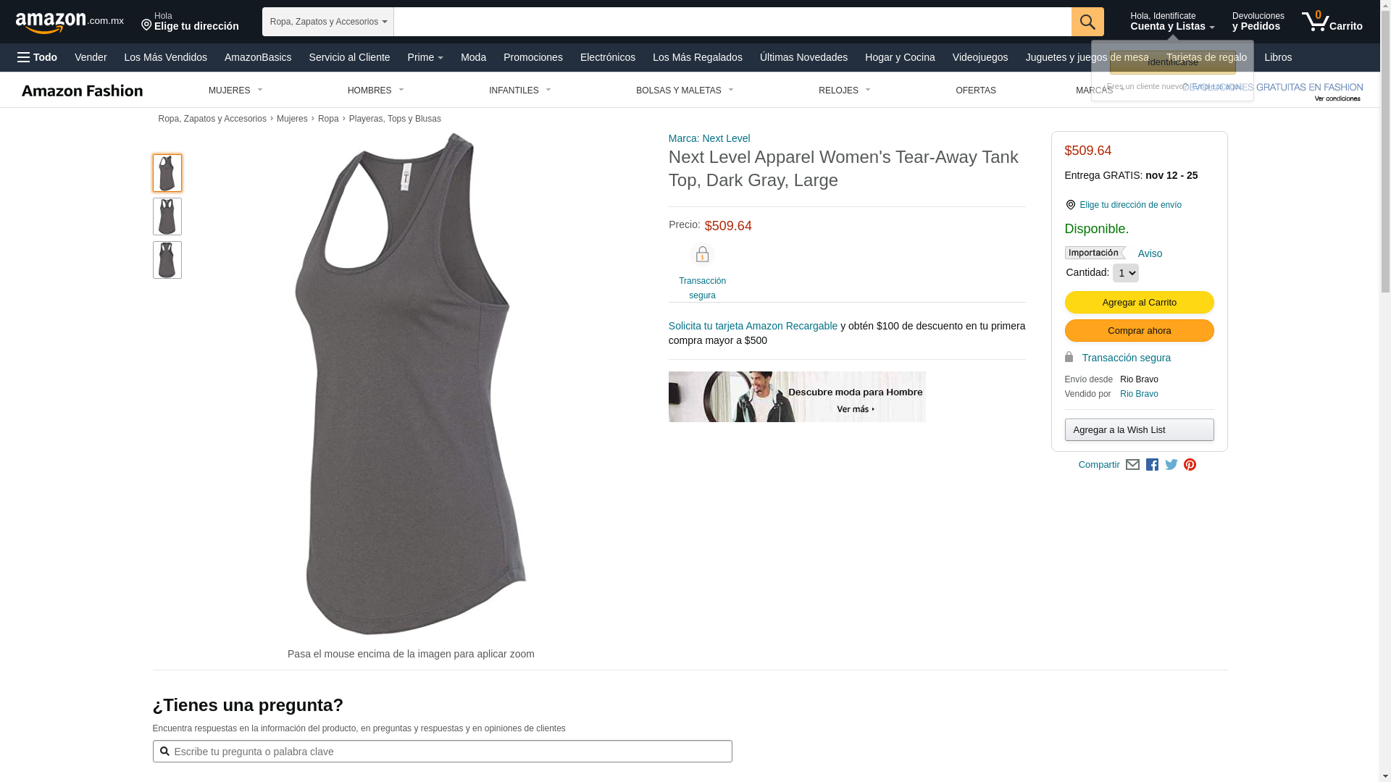
Task: Focus the question search field
Action: coord(442,752)
